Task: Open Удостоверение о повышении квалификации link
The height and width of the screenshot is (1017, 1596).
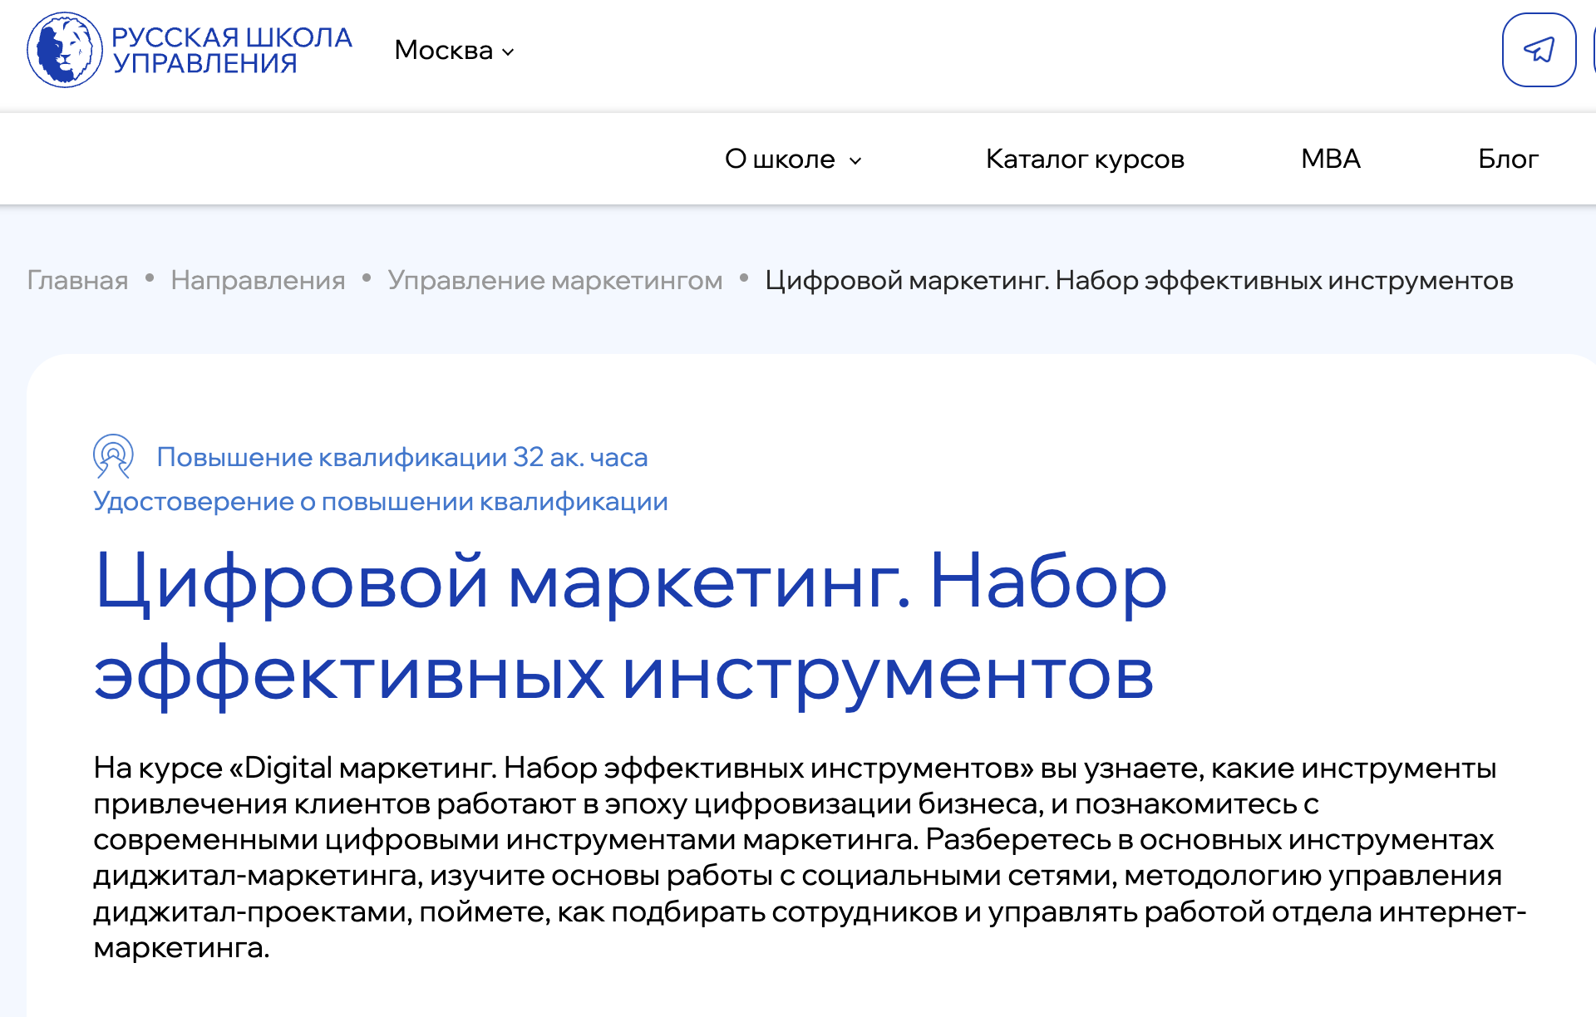Action: tap(381, 502)
